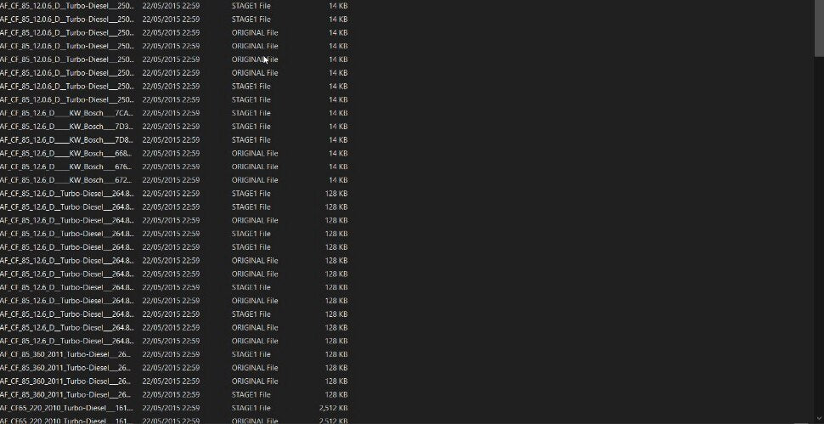Click the 2,512 KB size of CF65 STAGE1 file
The image size is (824, 424).
[x=333, y=408]
